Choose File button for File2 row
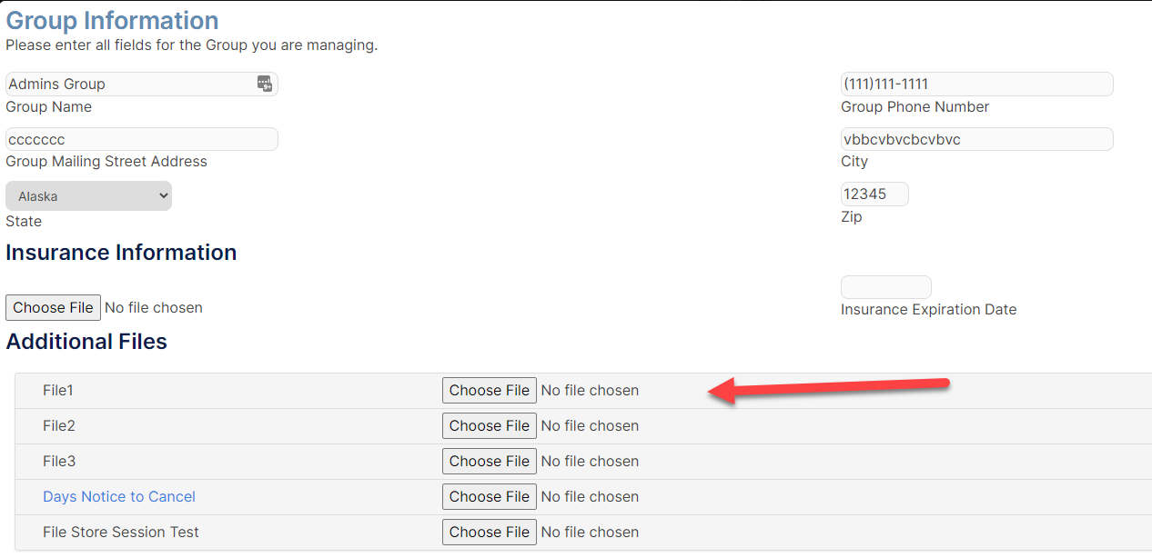 click(x=490, y=425)
